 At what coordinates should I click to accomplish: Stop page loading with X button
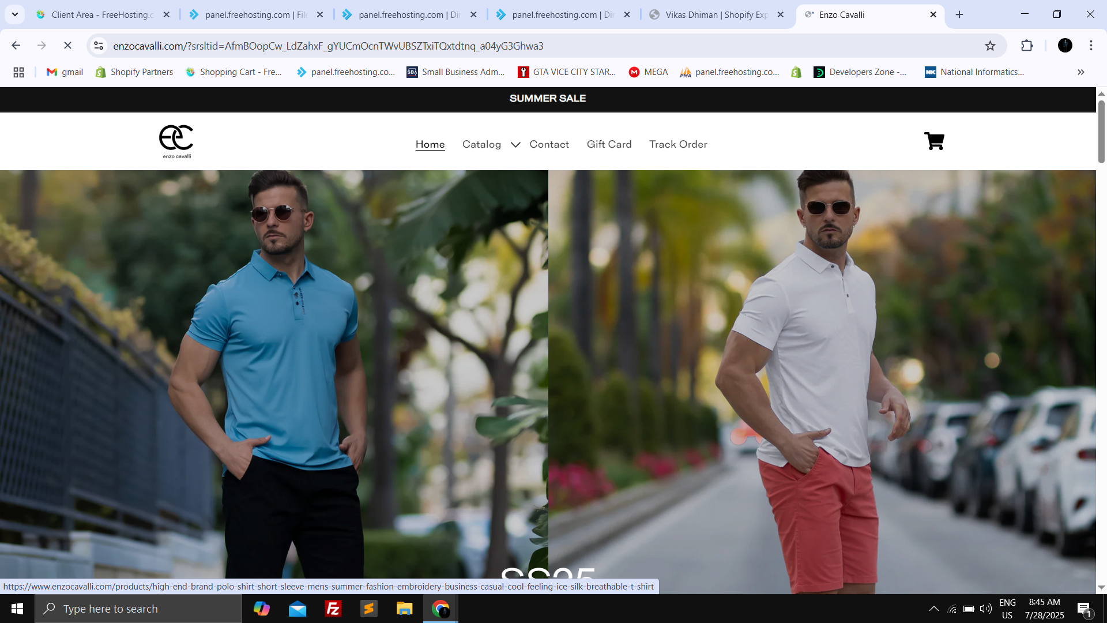[x=67, y=46]
